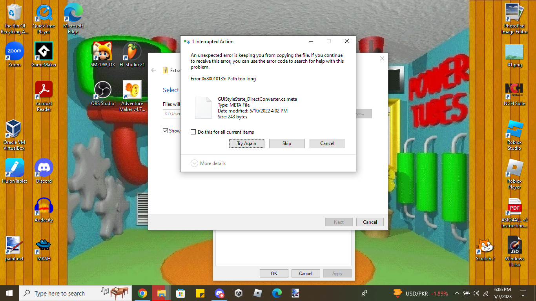Open Google Chrome from the taskbar
Screen dimensions: 536x301
tap(142, 293)
